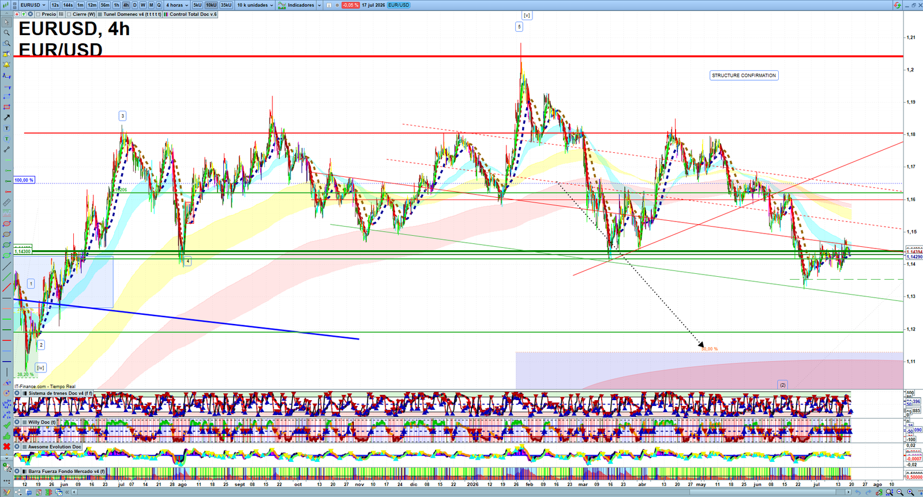Select the zoom-area selection tool
This screenshot has width=923, height=497.
6,43
